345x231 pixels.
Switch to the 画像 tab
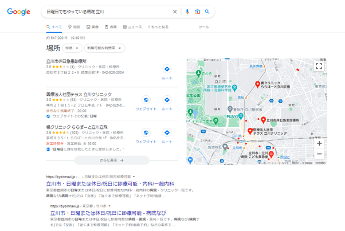(93, 27)
